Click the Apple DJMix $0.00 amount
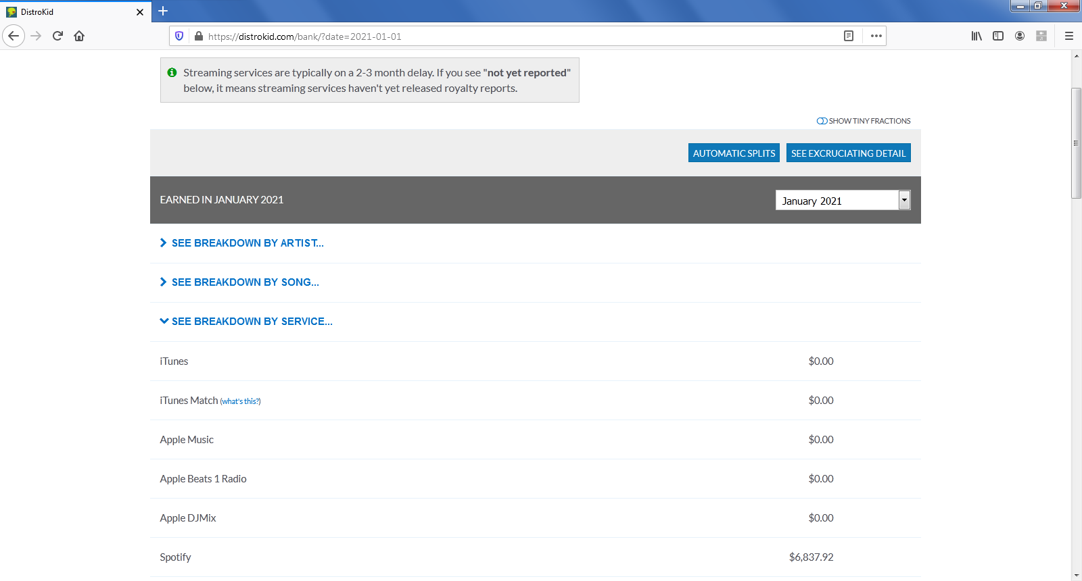Image resolution: width=1082 pixels, height=581 pixels. click(821, 518)
